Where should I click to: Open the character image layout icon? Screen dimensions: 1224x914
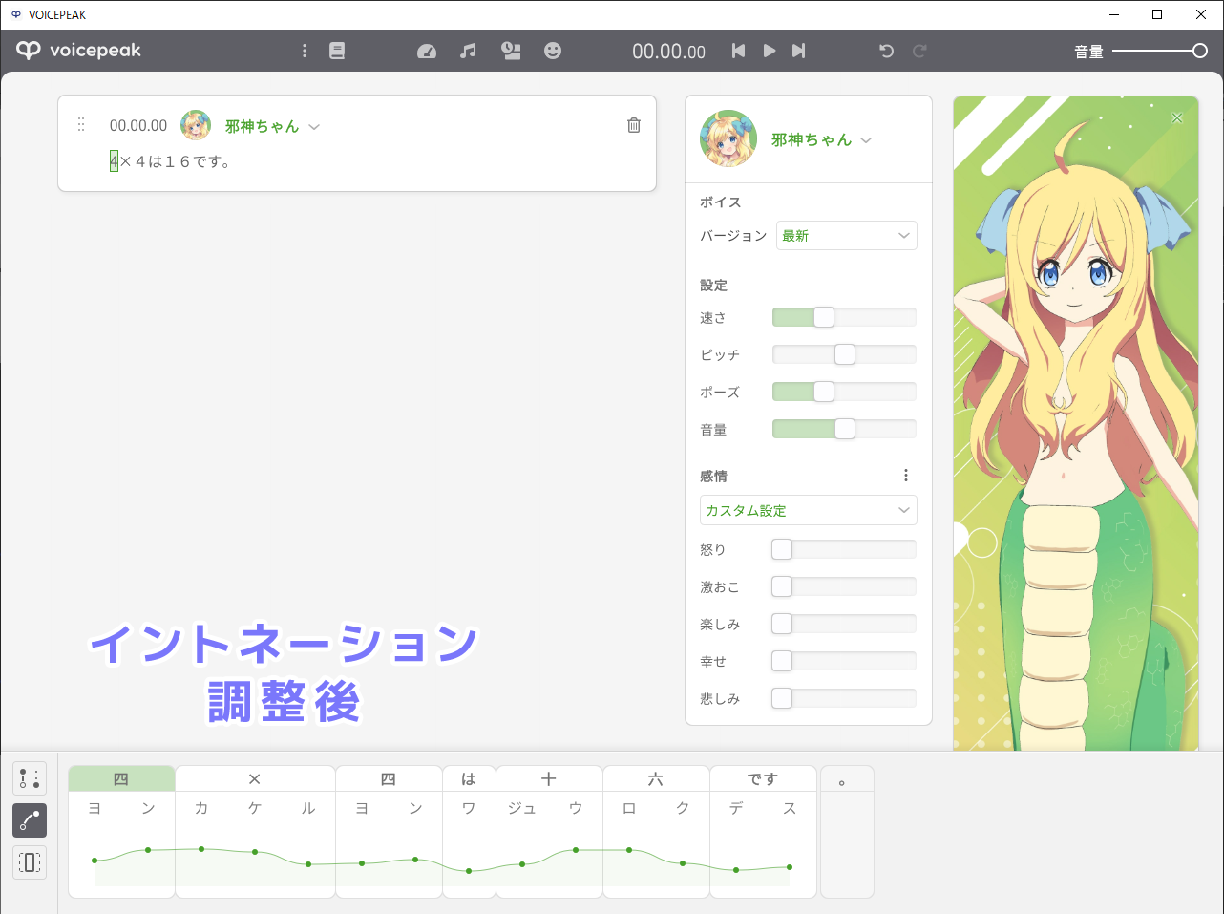point(511,51)
